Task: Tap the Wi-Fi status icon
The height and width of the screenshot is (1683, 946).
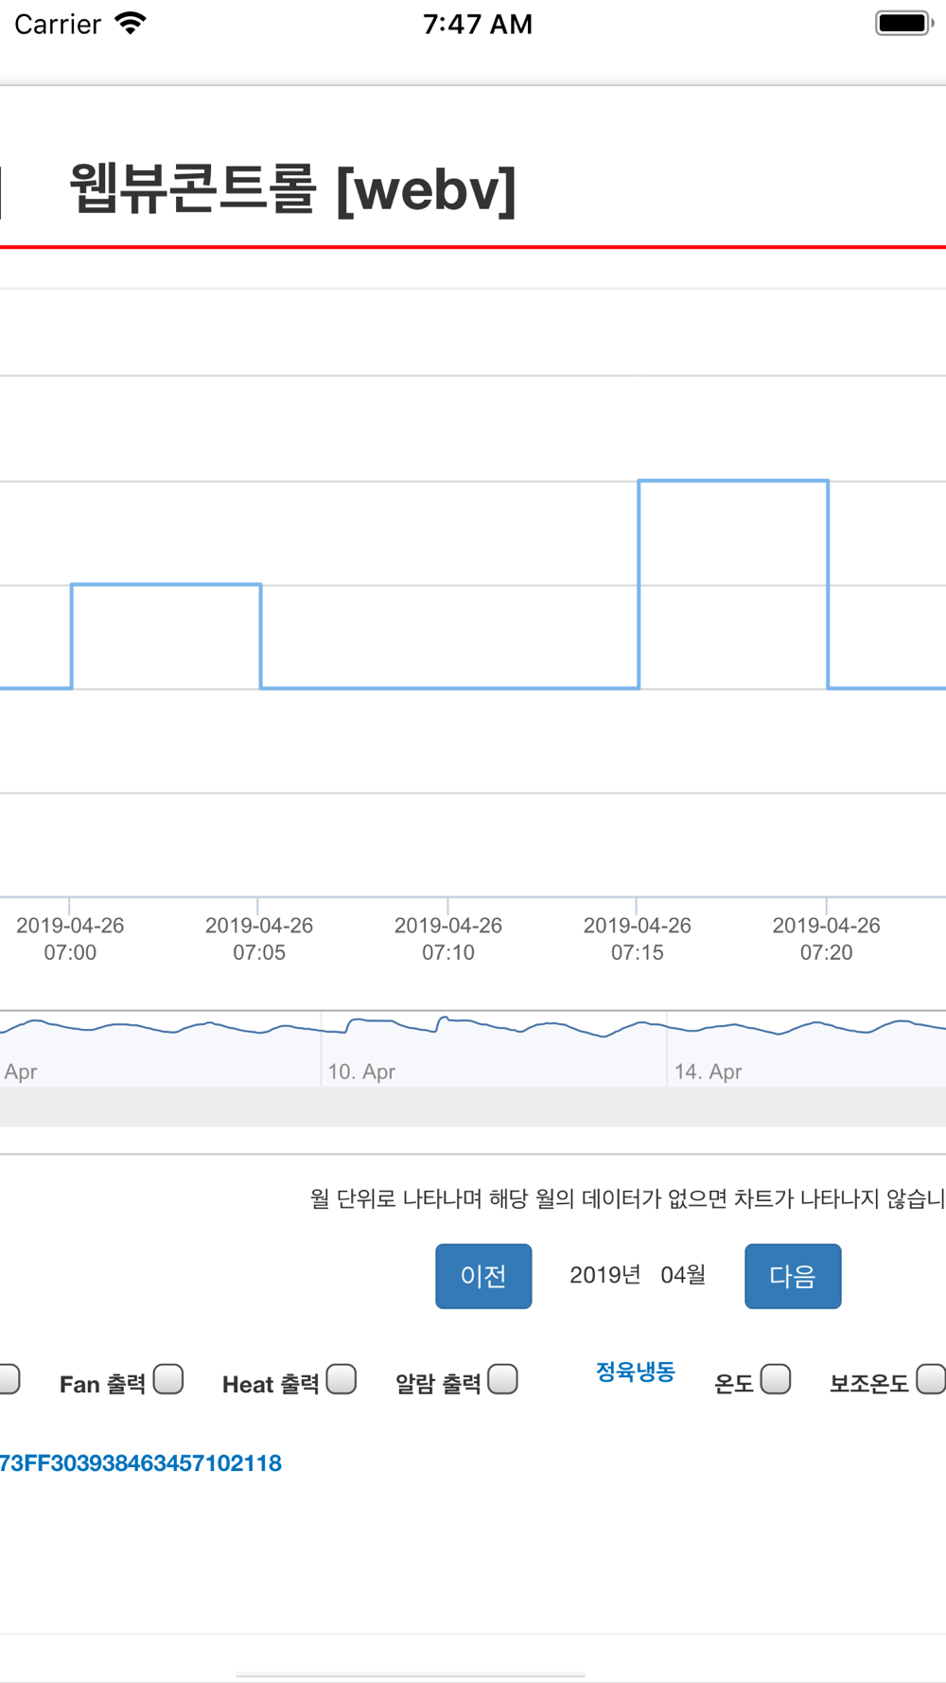Action: [130, 24]
